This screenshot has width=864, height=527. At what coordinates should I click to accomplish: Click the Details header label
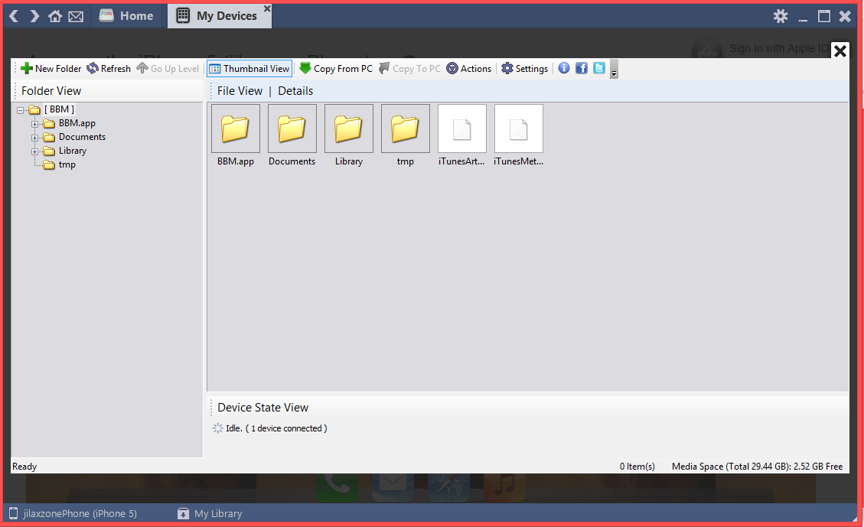coord(295,91)
